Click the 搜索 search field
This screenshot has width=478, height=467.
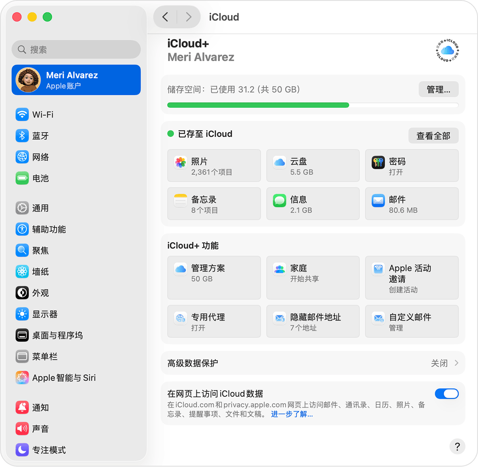[76, 49]
